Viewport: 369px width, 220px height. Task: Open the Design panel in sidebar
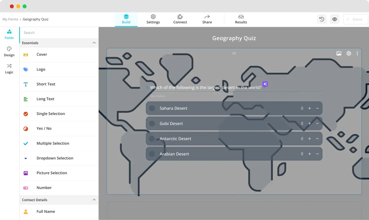click(9, 52)
